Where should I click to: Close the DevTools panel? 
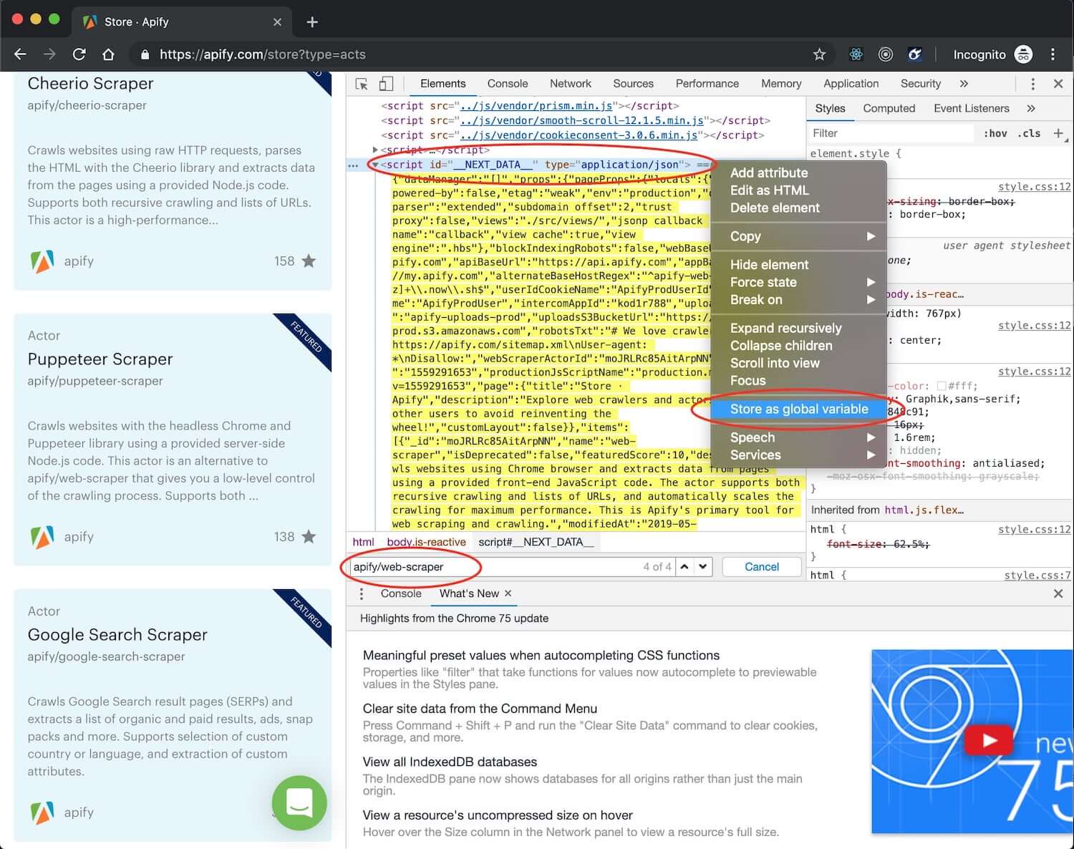click(x=1058, y=84)
